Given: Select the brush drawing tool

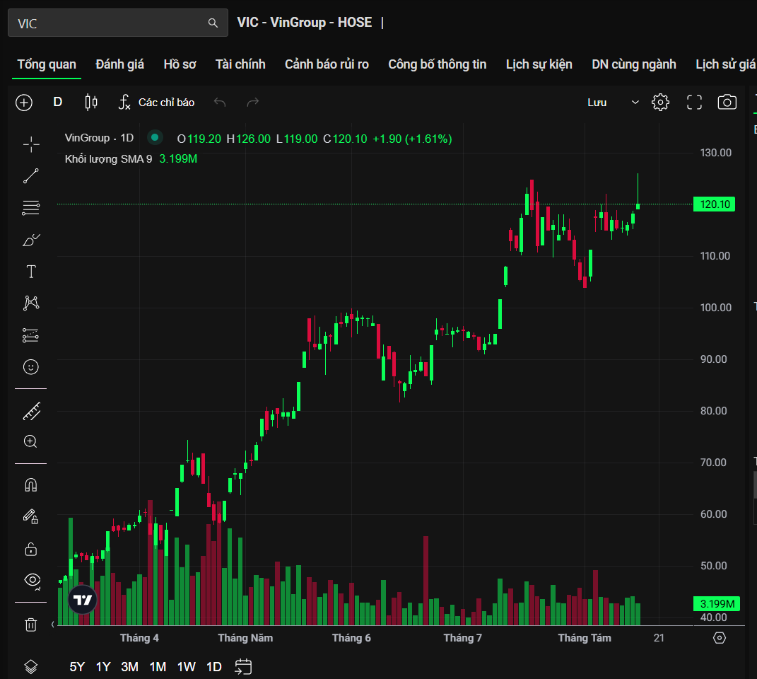Looking at the screenshot, I should [x=31, y=240].
